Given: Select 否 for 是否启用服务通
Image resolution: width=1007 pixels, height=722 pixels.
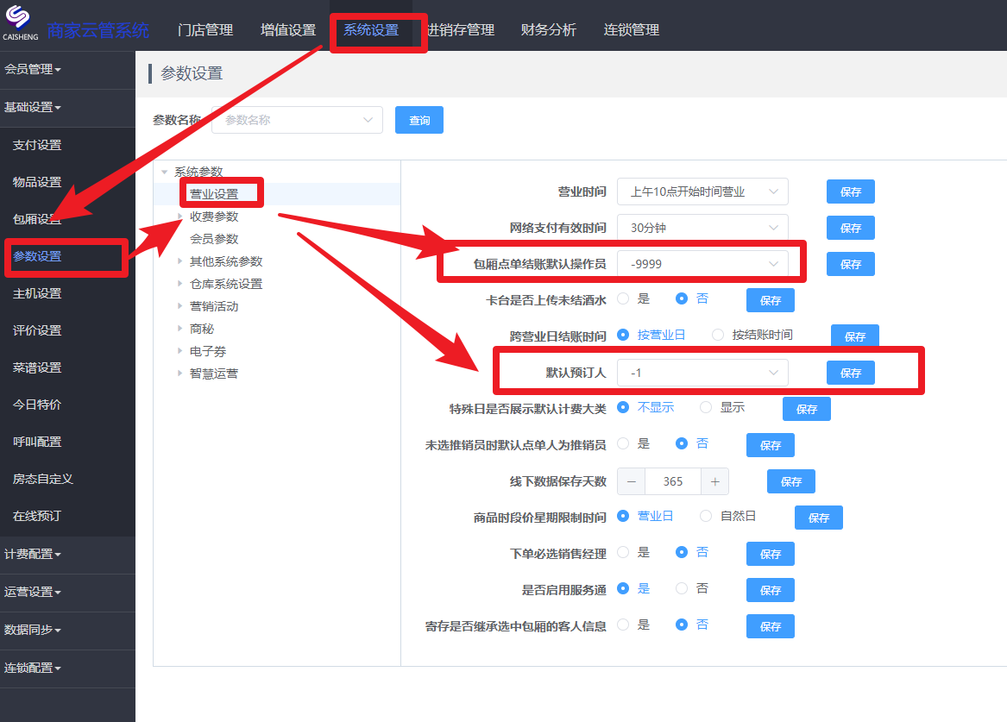Looking at the screenshot, I should point(682,588).
